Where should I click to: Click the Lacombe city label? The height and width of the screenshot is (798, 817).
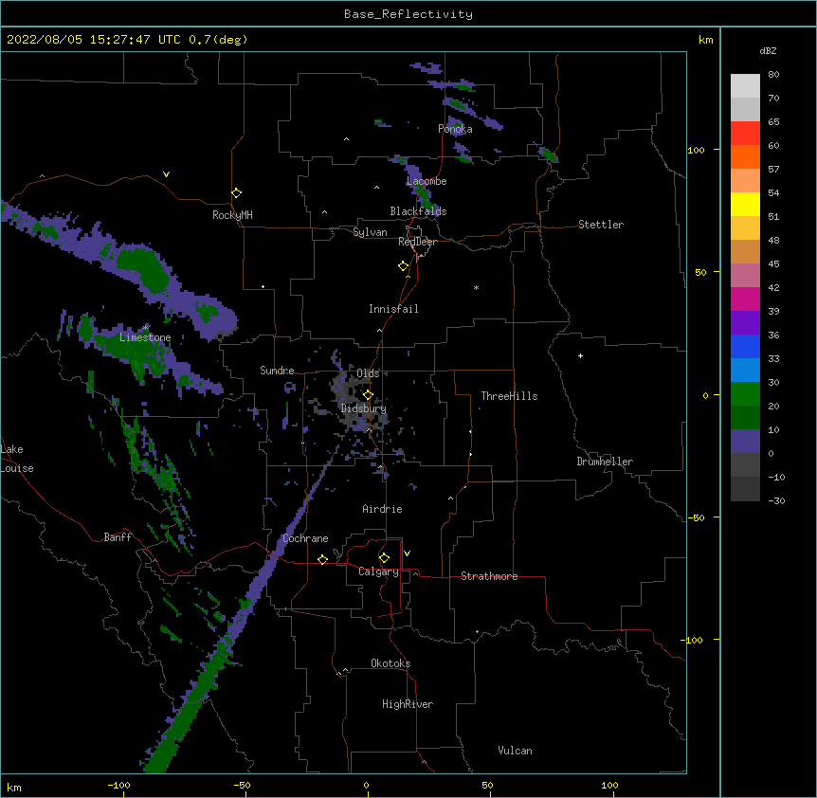click(x=427, y=181)
